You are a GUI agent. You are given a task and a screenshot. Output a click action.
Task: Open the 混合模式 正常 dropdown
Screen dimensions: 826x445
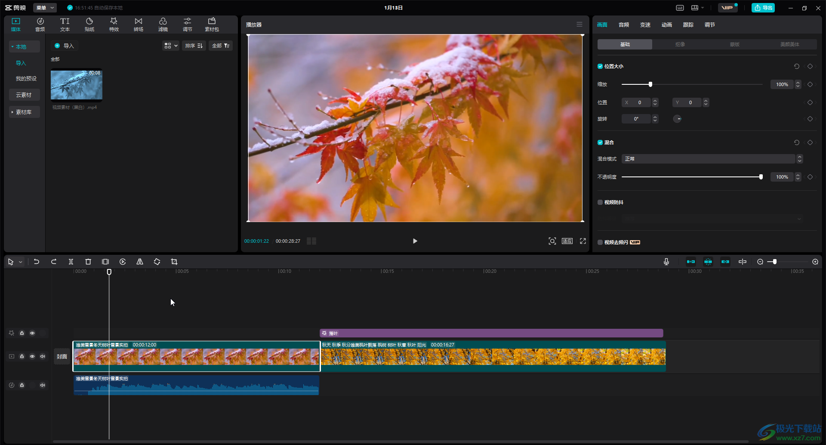pyautogui.click(x=712, y=159)
